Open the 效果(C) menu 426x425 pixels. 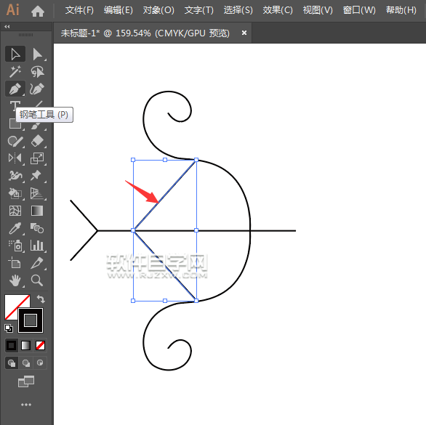tap(278, 10)
